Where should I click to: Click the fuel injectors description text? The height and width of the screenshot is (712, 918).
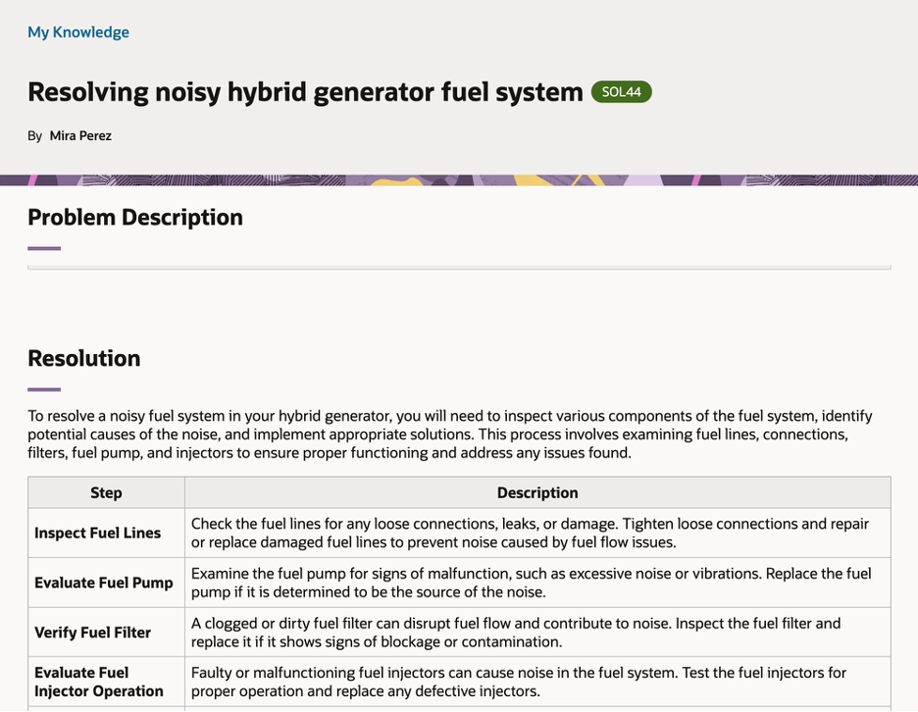519,682
